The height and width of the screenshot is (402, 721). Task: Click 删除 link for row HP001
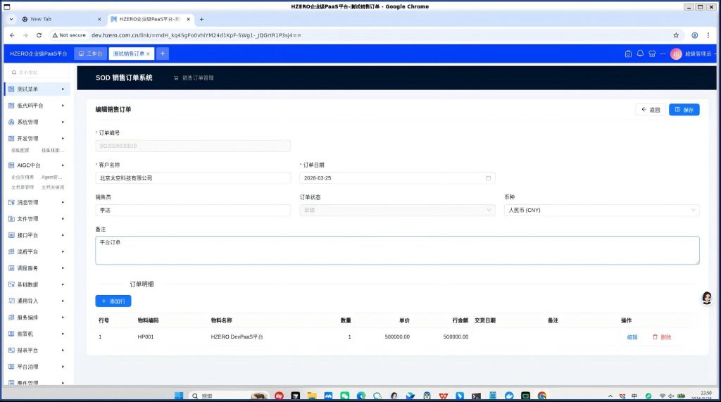click(662, 337)
